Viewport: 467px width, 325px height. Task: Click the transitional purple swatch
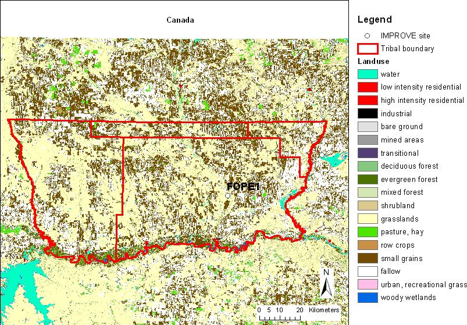pyautogui.click(x=368, y=153)
